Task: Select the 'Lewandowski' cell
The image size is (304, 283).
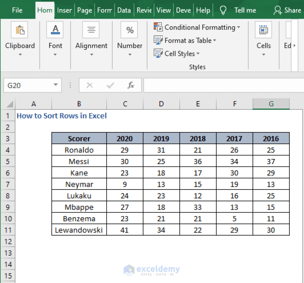Action: tap(79, 230)
